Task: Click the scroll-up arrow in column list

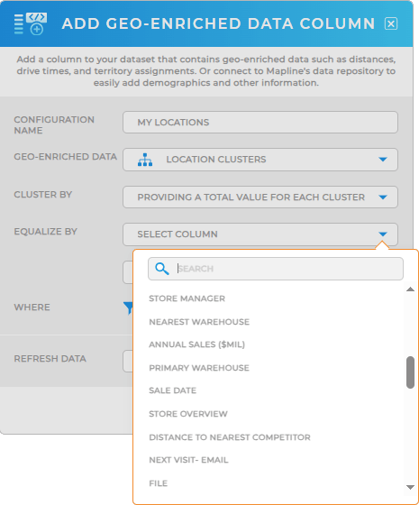Action: (410, 289)
